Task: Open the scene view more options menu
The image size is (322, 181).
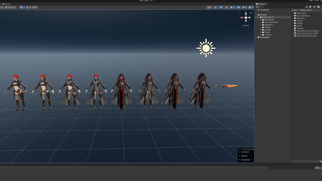Action: coord(253,4)
